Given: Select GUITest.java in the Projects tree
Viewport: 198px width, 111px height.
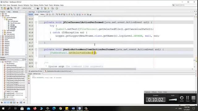Looking at the screenshot, I should point(14,21).
